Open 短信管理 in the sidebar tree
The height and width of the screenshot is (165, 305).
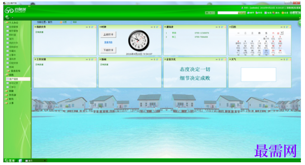click(12, 27)
